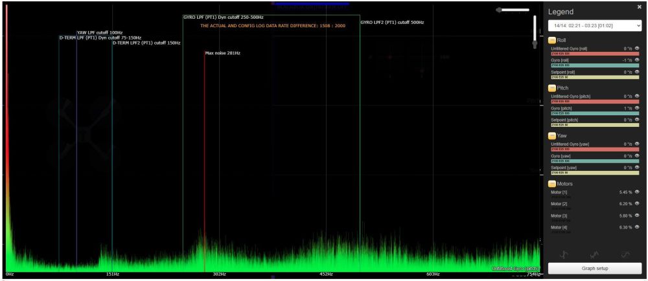Screen dimensions: 648x281
Task: Hide the Gyro [pitch] trace
Action: pos(637,107)
